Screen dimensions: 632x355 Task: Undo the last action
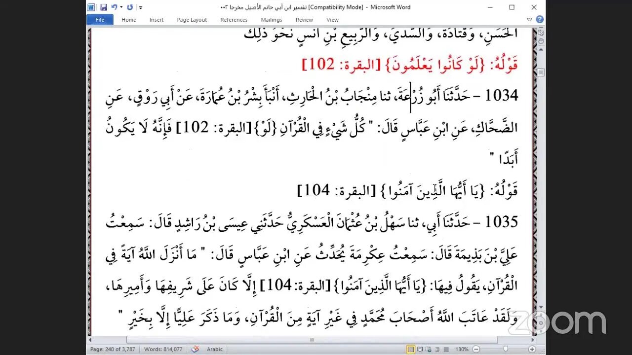click(114, 7)
